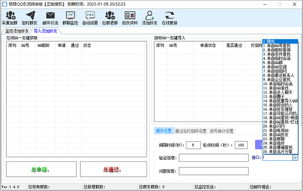Choose 3.来自条件查找 from the list
The width and height of the screenshot is (303, 191).
[x=280, y=54]
